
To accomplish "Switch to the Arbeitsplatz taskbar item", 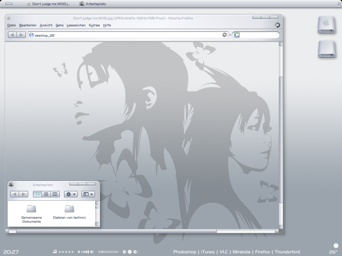I will (x=93, y=4).
